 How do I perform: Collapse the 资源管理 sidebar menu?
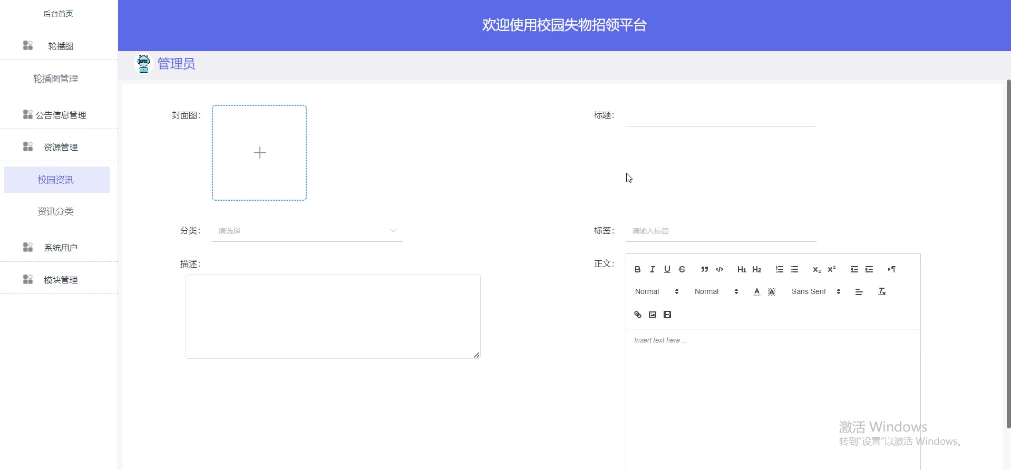coord(59,147)
